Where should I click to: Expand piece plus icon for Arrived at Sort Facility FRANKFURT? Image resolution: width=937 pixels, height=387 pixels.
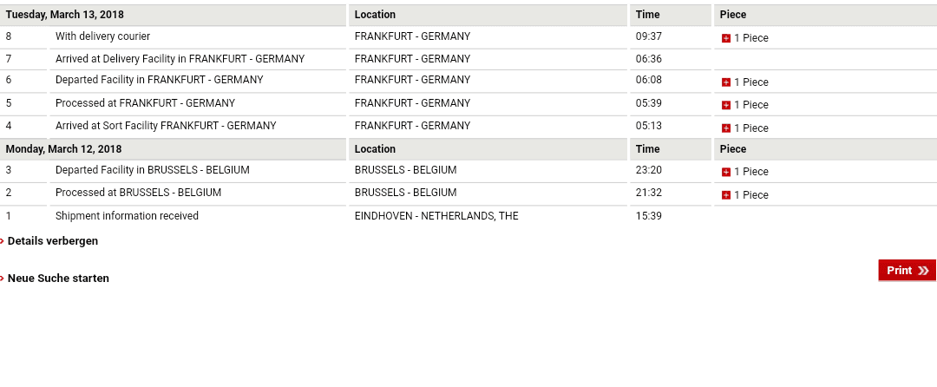726,128
